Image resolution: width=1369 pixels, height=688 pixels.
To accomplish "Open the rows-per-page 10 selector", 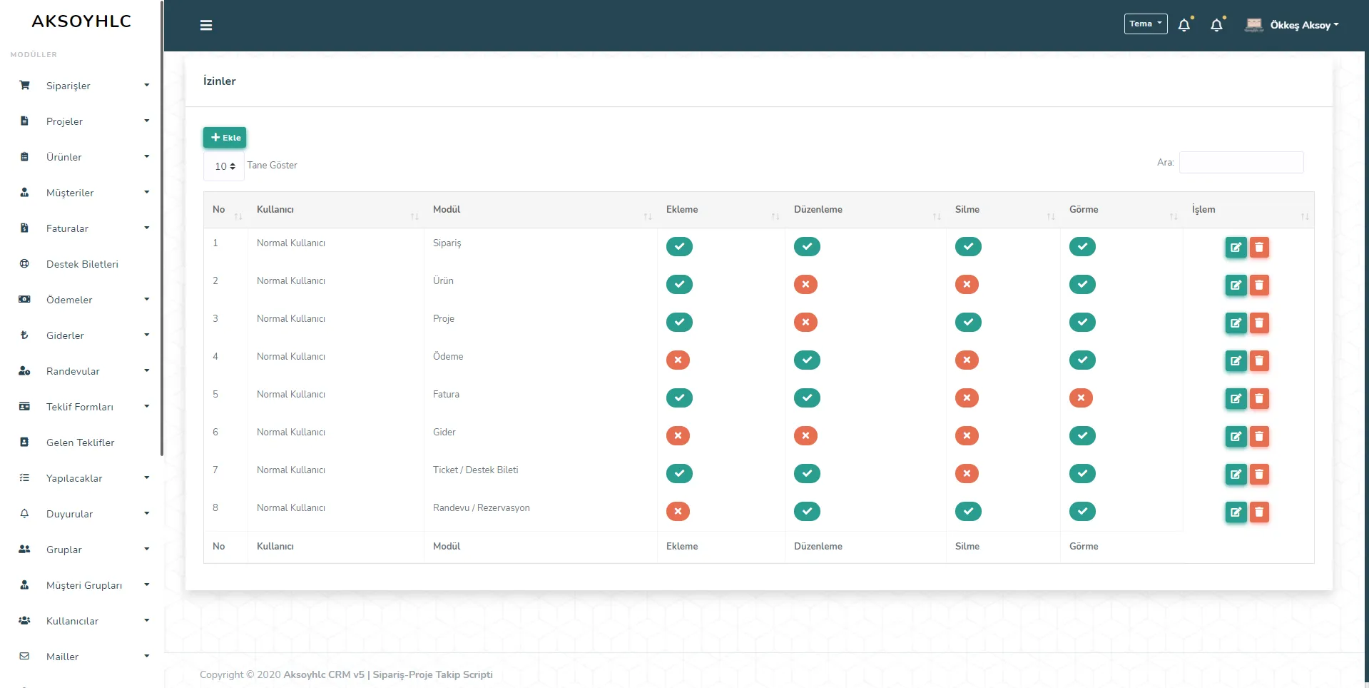I will point(224,166).
